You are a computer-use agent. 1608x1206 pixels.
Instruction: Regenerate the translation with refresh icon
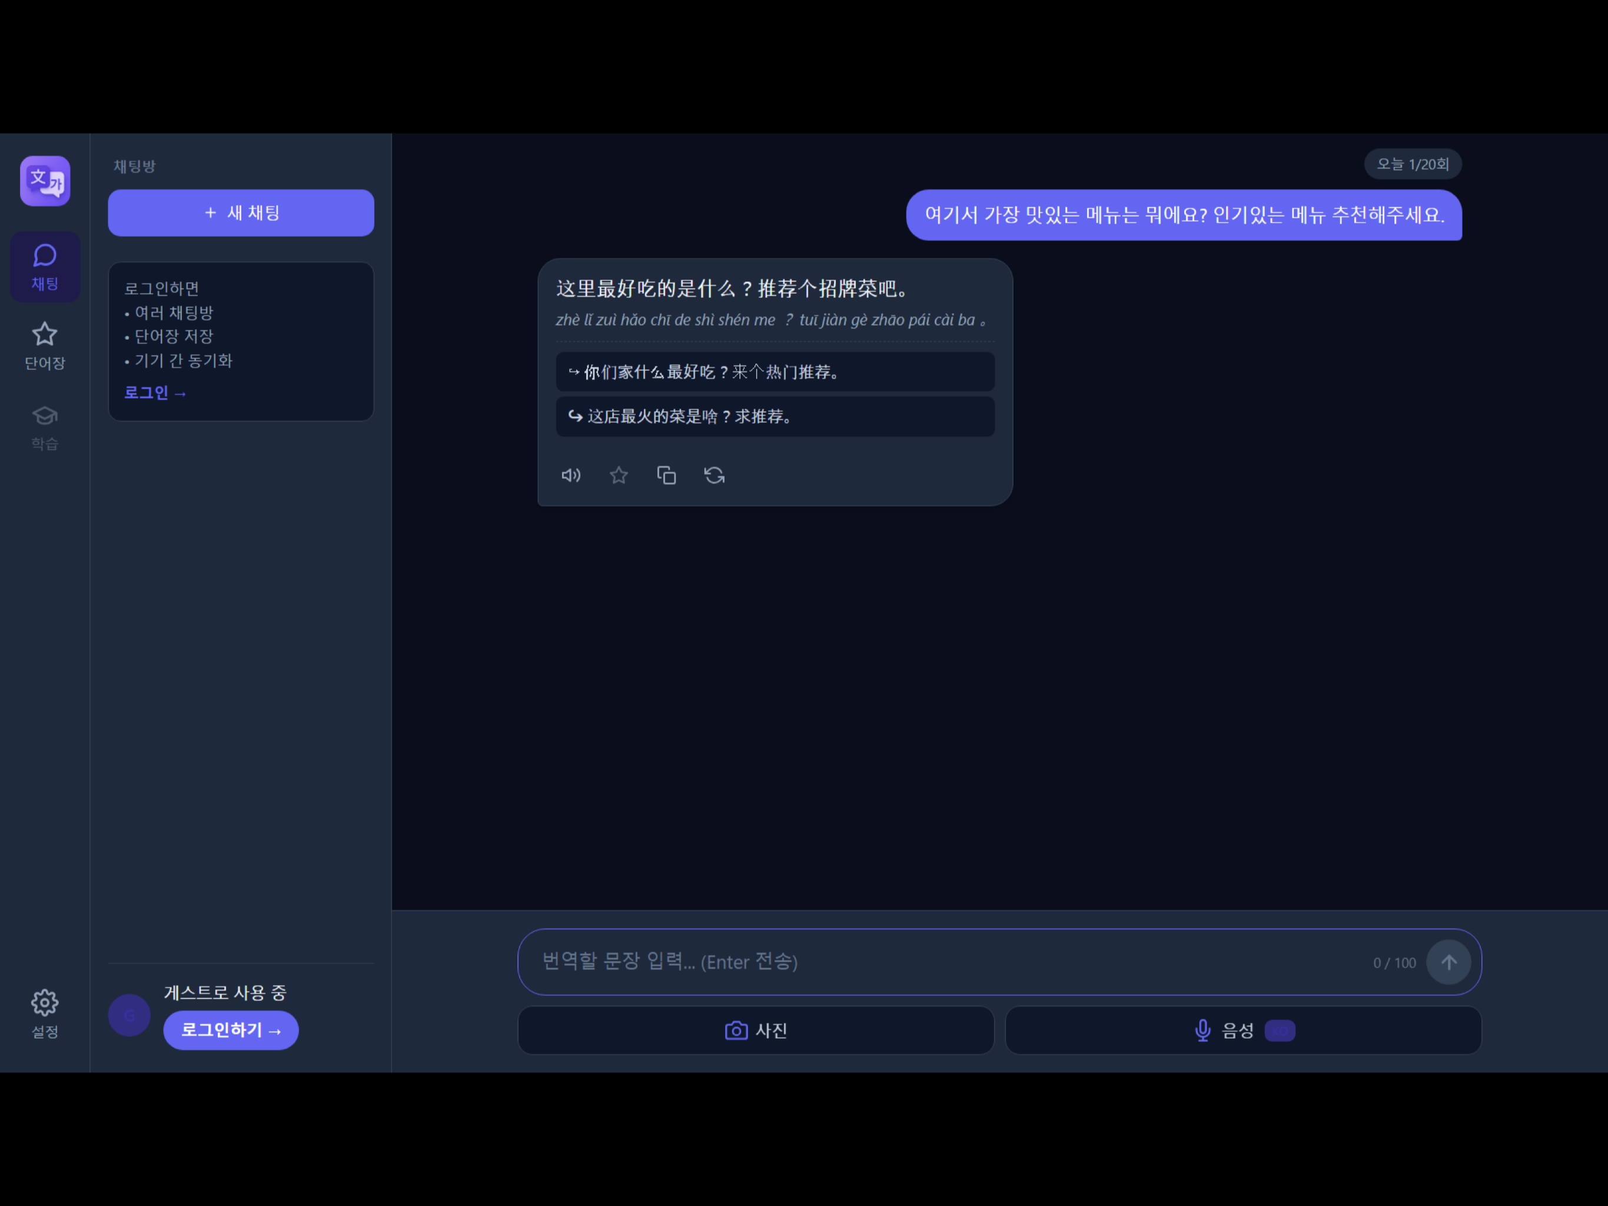(x=715, y=475)
